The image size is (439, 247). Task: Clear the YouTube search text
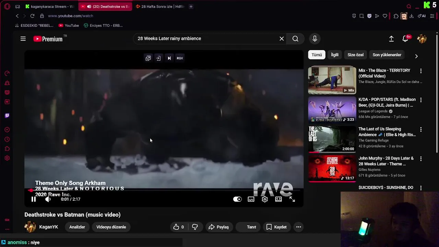[282, 39]
